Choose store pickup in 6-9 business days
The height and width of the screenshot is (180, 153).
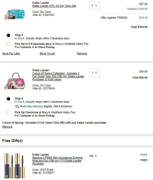pos(9,44)
